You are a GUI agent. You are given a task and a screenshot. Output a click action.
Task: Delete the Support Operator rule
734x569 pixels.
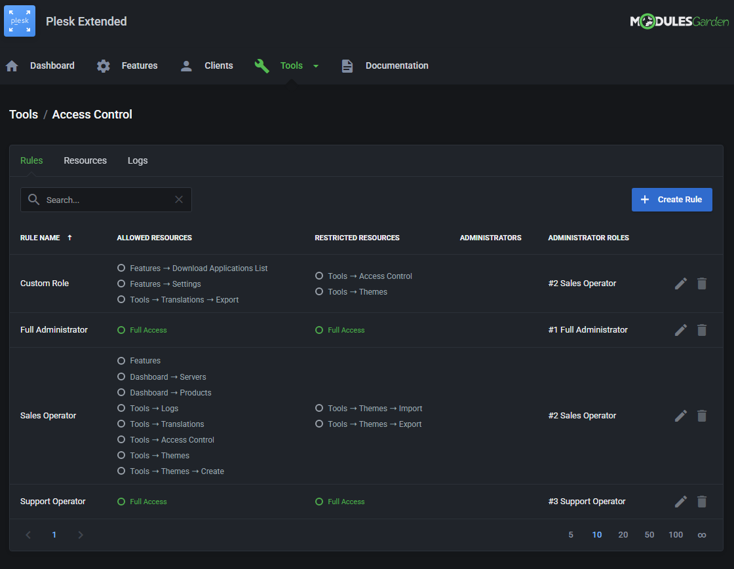[702, 502]
